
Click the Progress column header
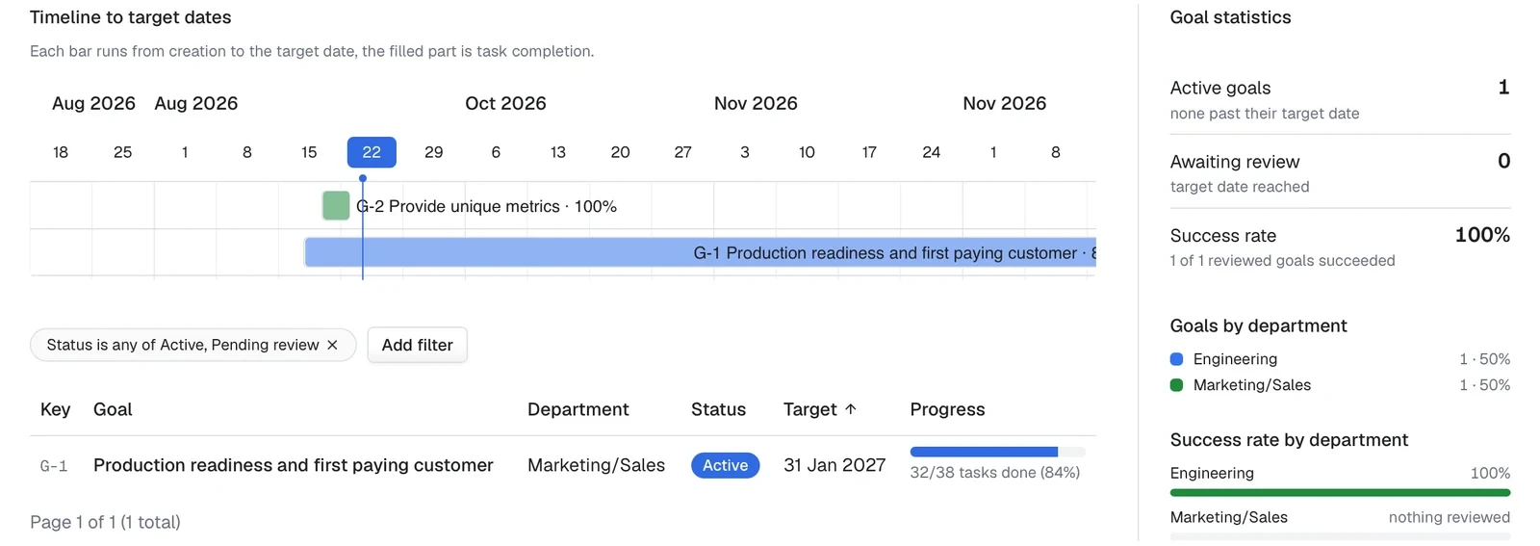[x=947, y=409]
